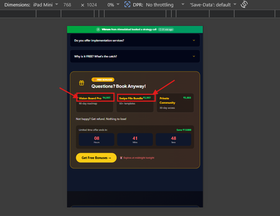Screen dimensions: 280x216
Task: Click the 'Limited time offer ends in:' label
Action: point(93,130)
